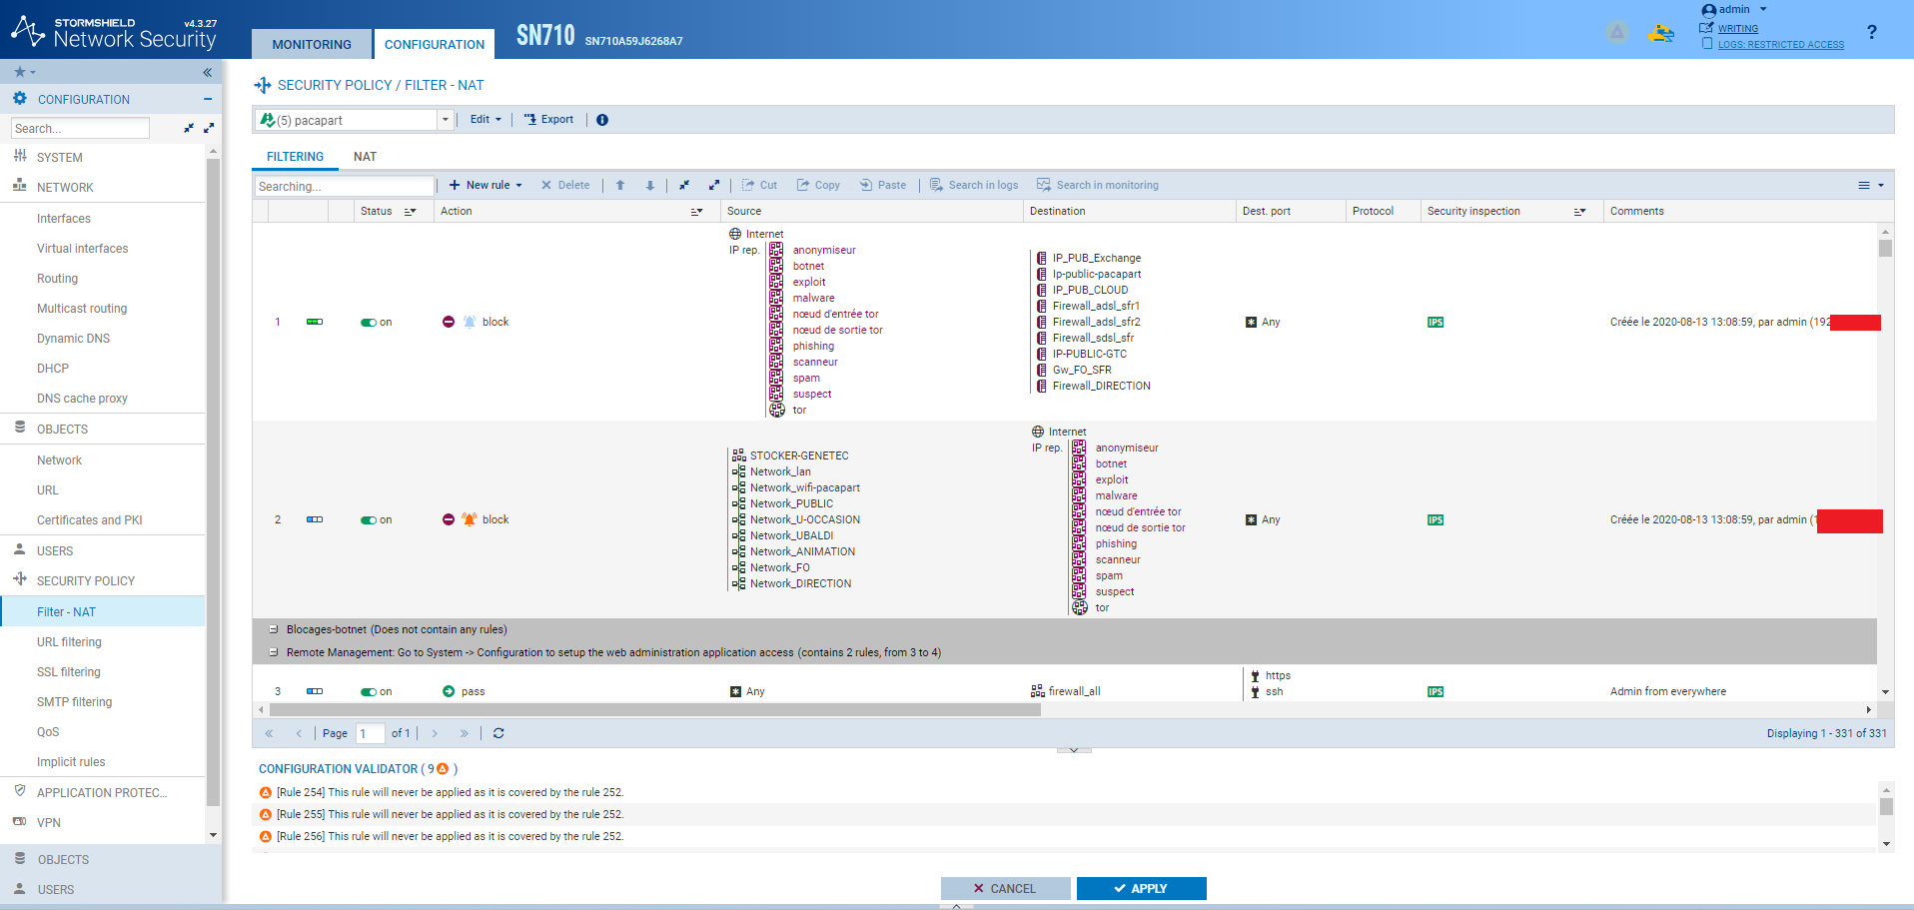Open the pacapart policy dropdown
Image resolution: width=1914 pixels, height=910 pixels.
(x=445, y=120)
